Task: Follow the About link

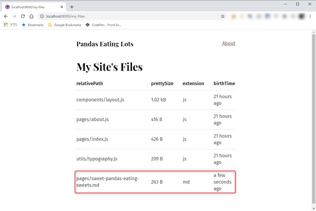Action: click(228, 43)
